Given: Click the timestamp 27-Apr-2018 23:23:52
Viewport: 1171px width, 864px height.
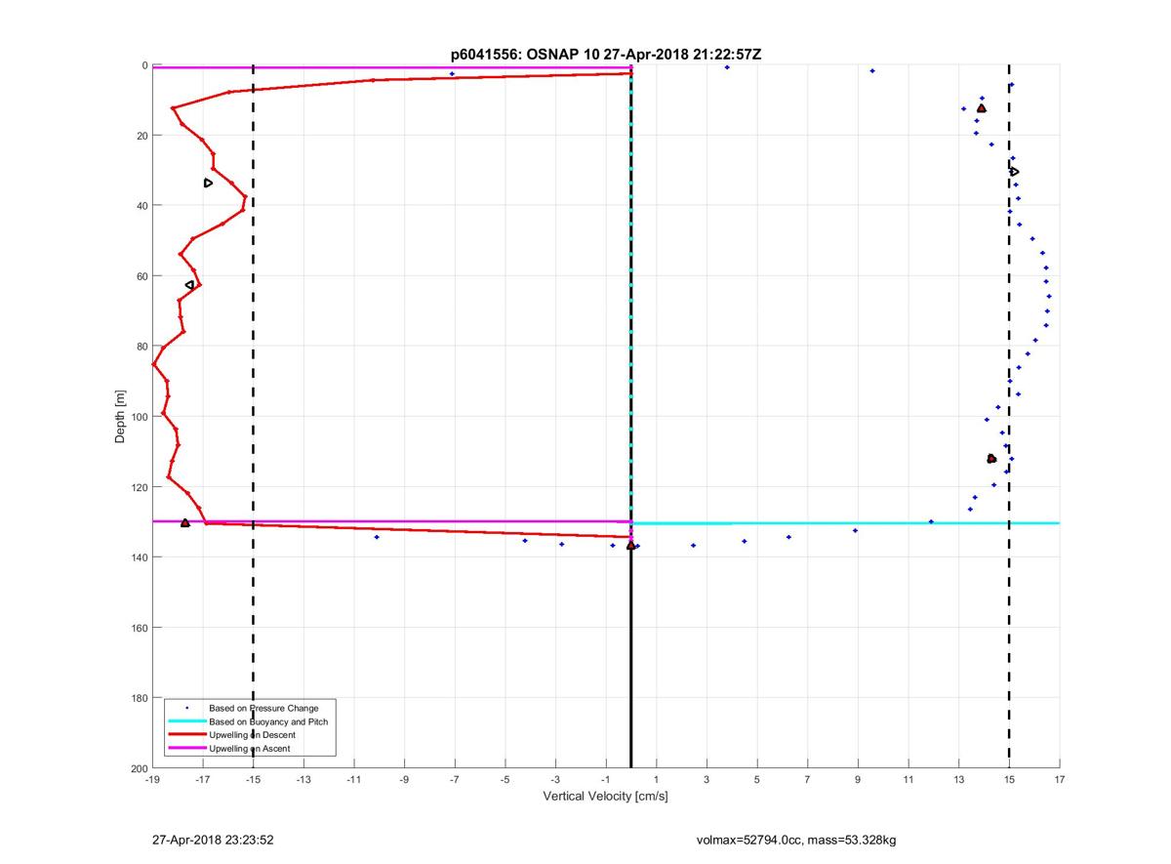Looking at the screenshot, I should click(x=213, y=840).
